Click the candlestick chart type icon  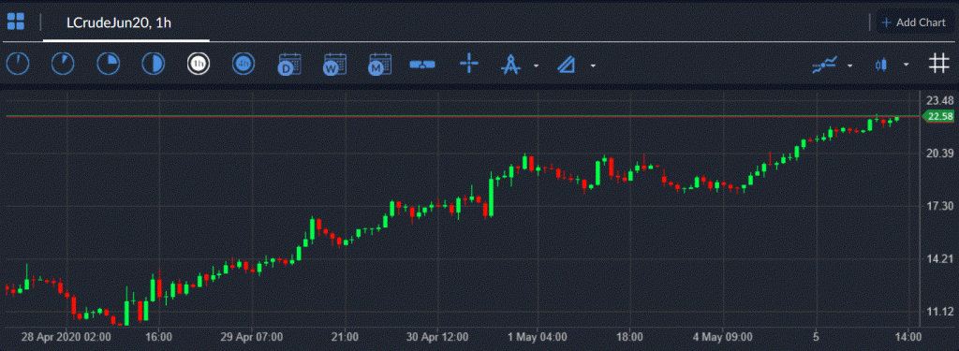(880, 65)
